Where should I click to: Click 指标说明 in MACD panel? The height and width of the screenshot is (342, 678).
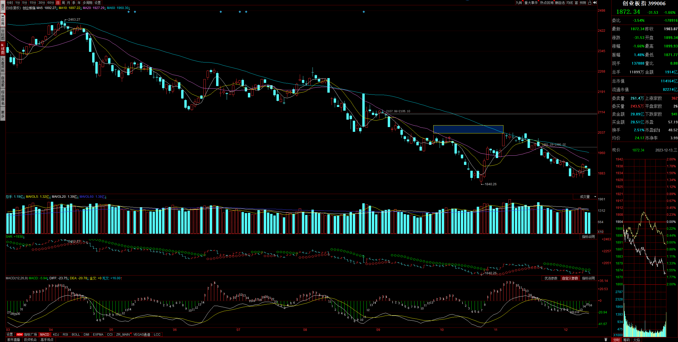tap(588, 278)
